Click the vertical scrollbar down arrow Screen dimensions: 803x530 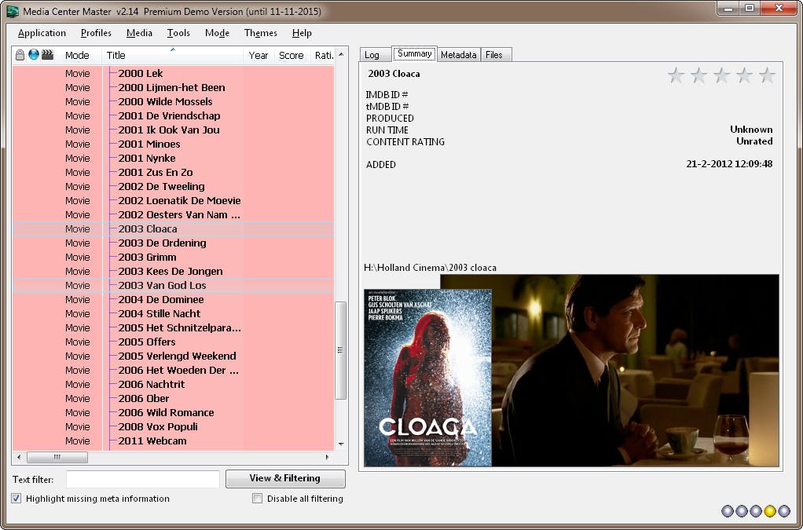pyautogui.click(x=341, y=444)
